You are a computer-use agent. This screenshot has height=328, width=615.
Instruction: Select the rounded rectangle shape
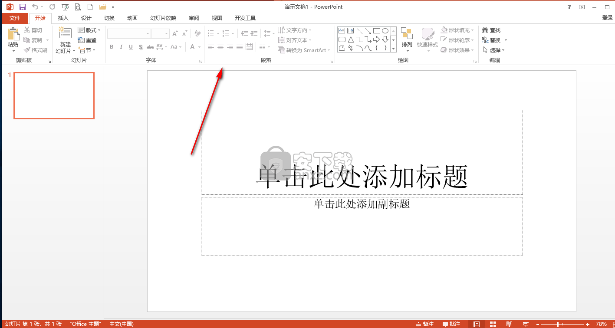(x=342, y=39)
